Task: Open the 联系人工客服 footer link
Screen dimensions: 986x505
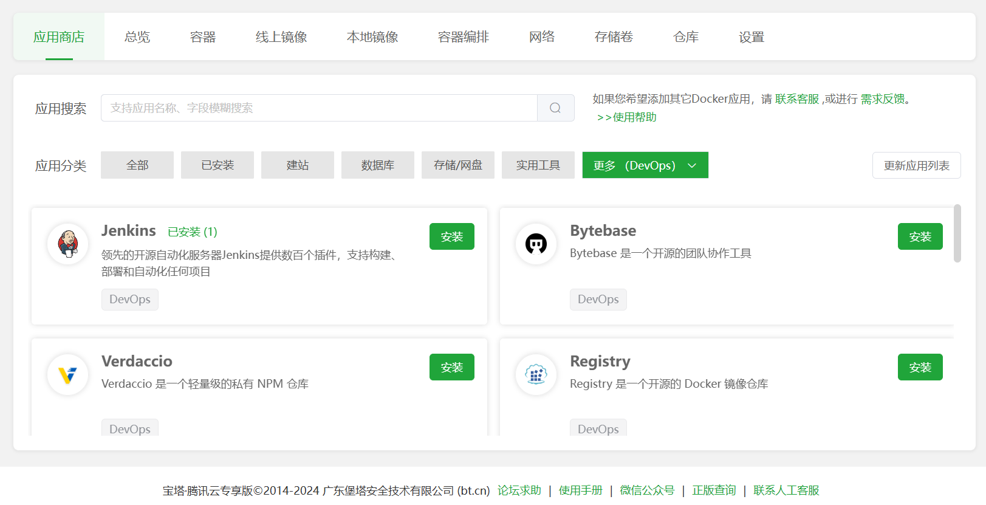Action: click(786, 490)
